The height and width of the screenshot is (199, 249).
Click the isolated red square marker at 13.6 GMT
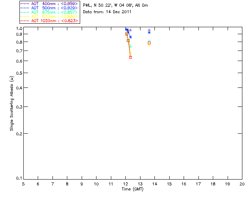tap(149, 43)
